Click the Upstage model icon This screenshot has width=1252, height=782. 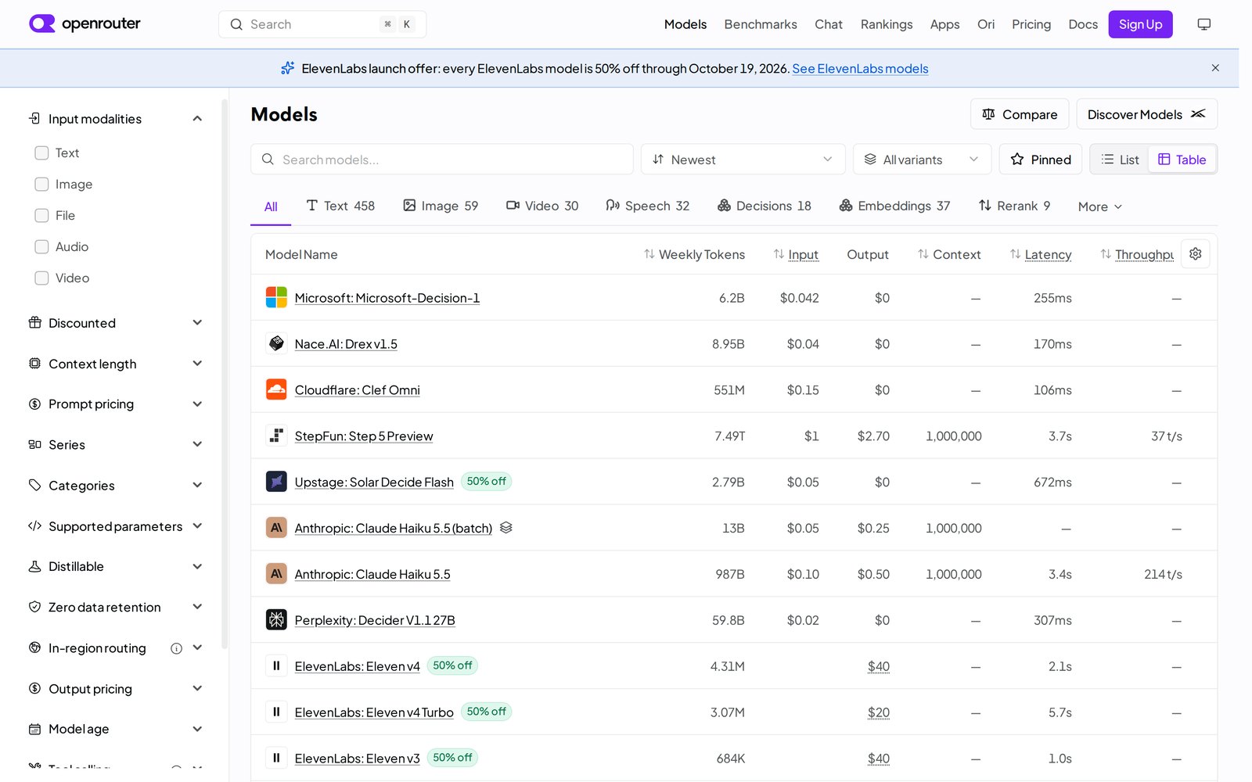276,482
